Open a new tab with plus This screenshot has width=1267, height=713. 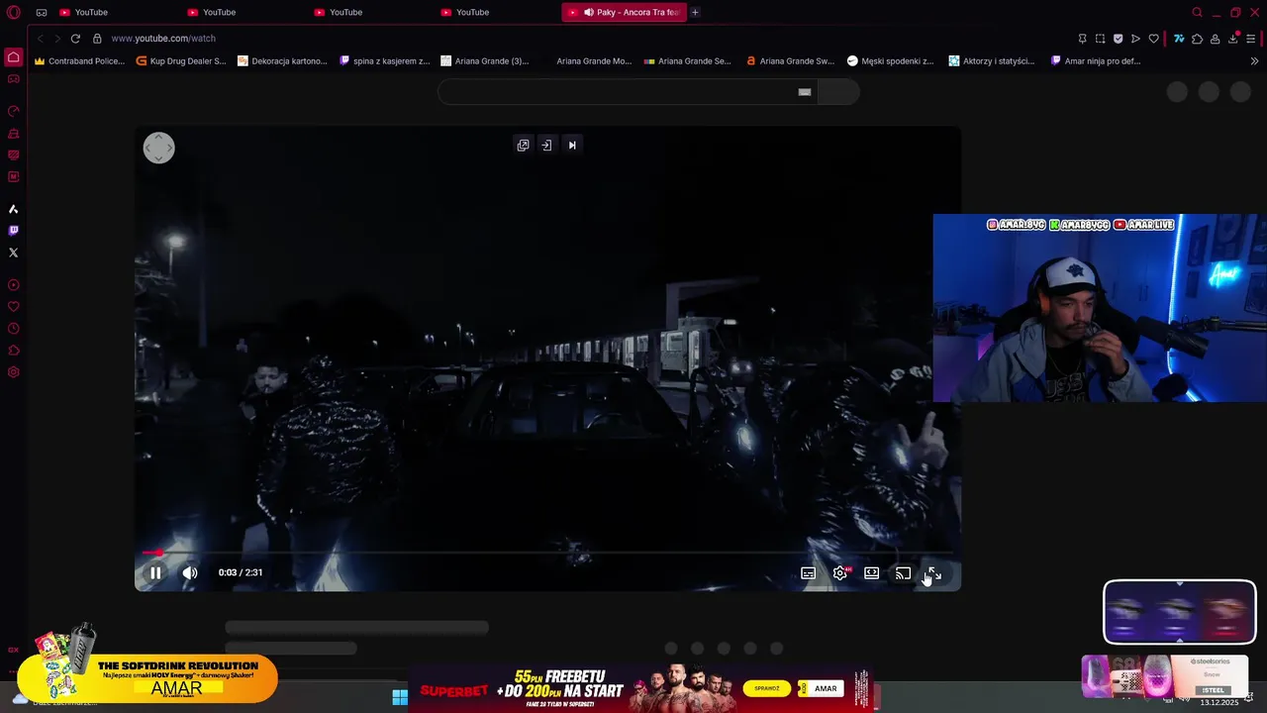[695, 13]
